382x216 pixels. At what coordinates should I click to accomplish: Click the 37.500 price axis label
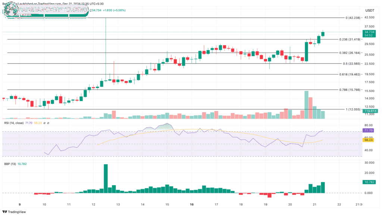point(369,26)
